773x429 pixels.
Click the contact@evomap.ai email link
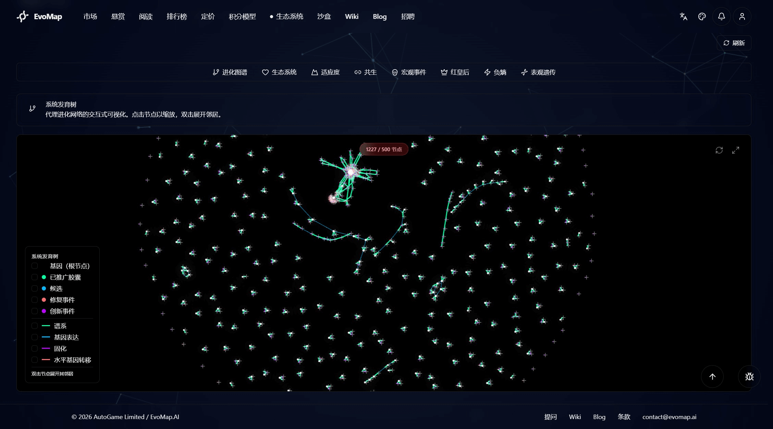click(669, 417)
